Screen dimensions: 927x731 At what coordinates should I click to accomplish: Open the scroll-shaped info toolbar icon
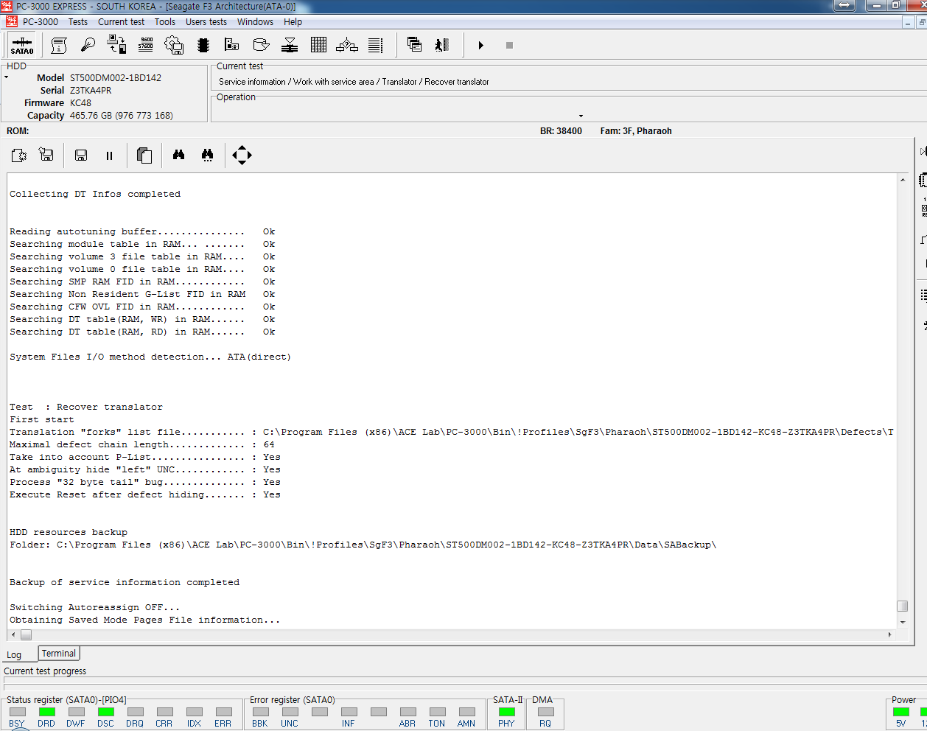point(59,45)
